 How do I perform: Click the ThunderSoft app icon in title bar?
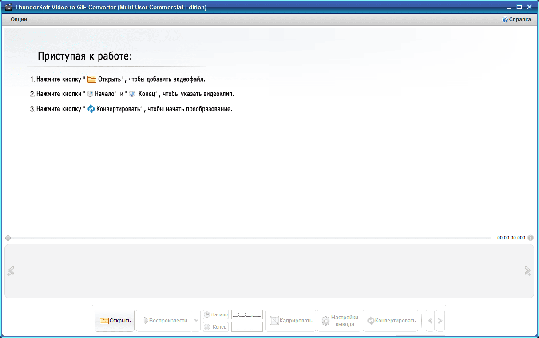click(x=8, y=7)
